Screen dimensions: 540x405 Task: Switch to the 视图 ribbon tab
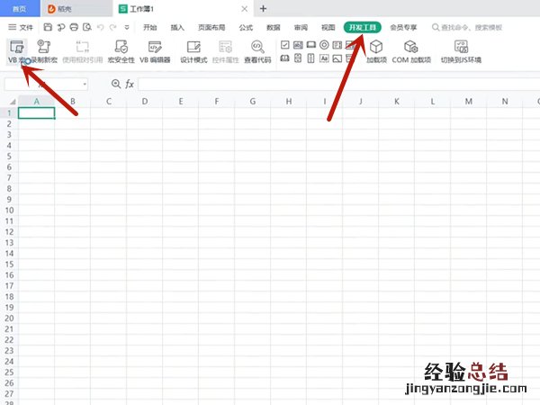pyautogui.click(x=328, y=27)
